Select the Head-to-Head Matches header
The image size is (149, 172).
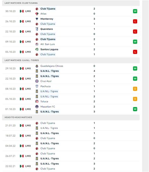[71, 118]
